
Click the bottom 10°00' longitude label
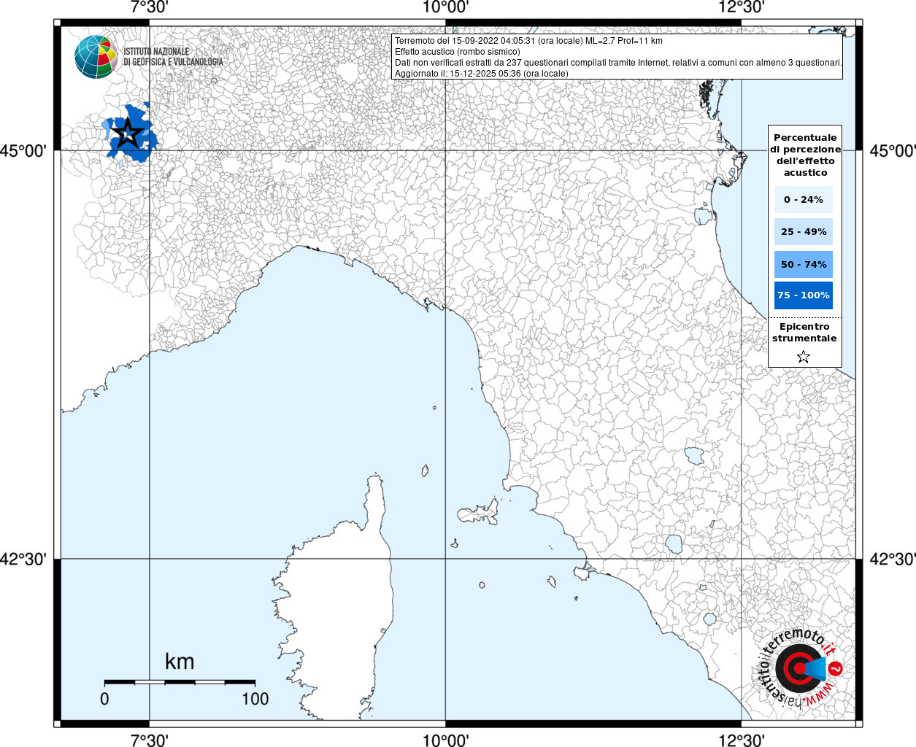click(445, 740)
